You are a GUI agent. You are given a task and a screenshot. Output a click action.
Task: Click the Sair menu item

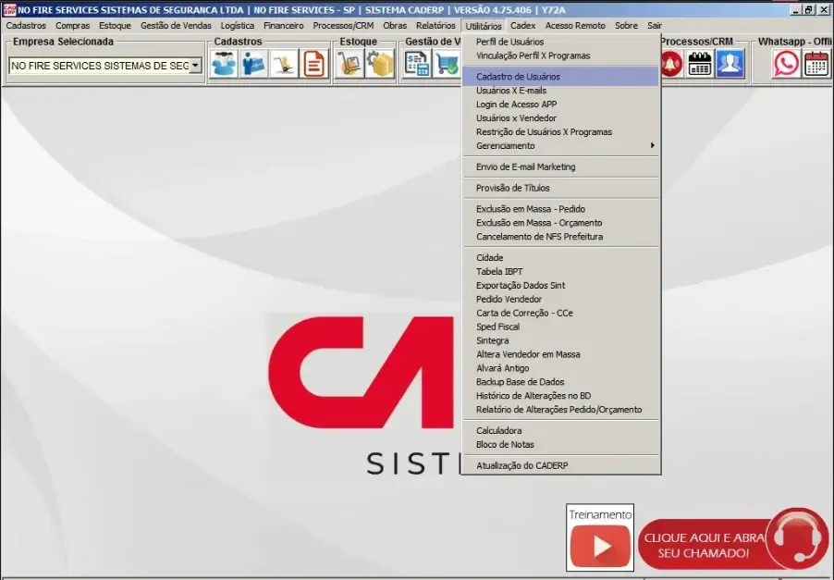tap(655, 26)
